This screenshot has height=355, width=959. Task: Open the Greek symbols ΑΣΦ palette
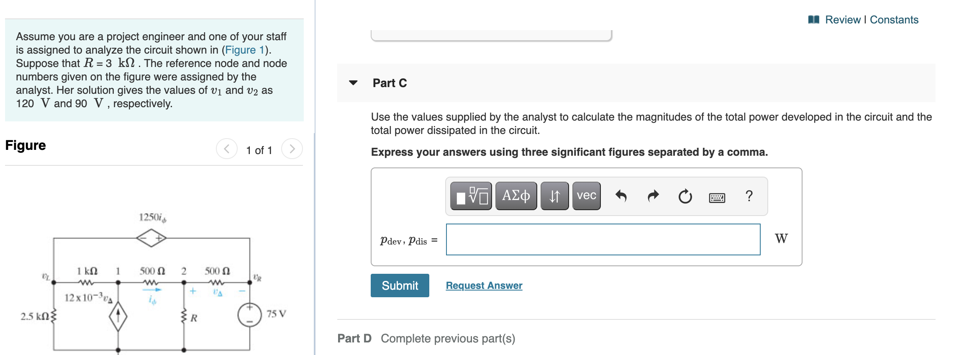[516, 195]
